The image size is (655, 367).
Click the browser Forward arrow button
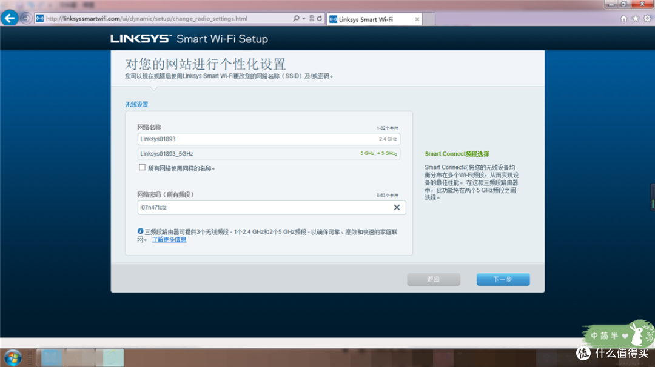point(26,18)
